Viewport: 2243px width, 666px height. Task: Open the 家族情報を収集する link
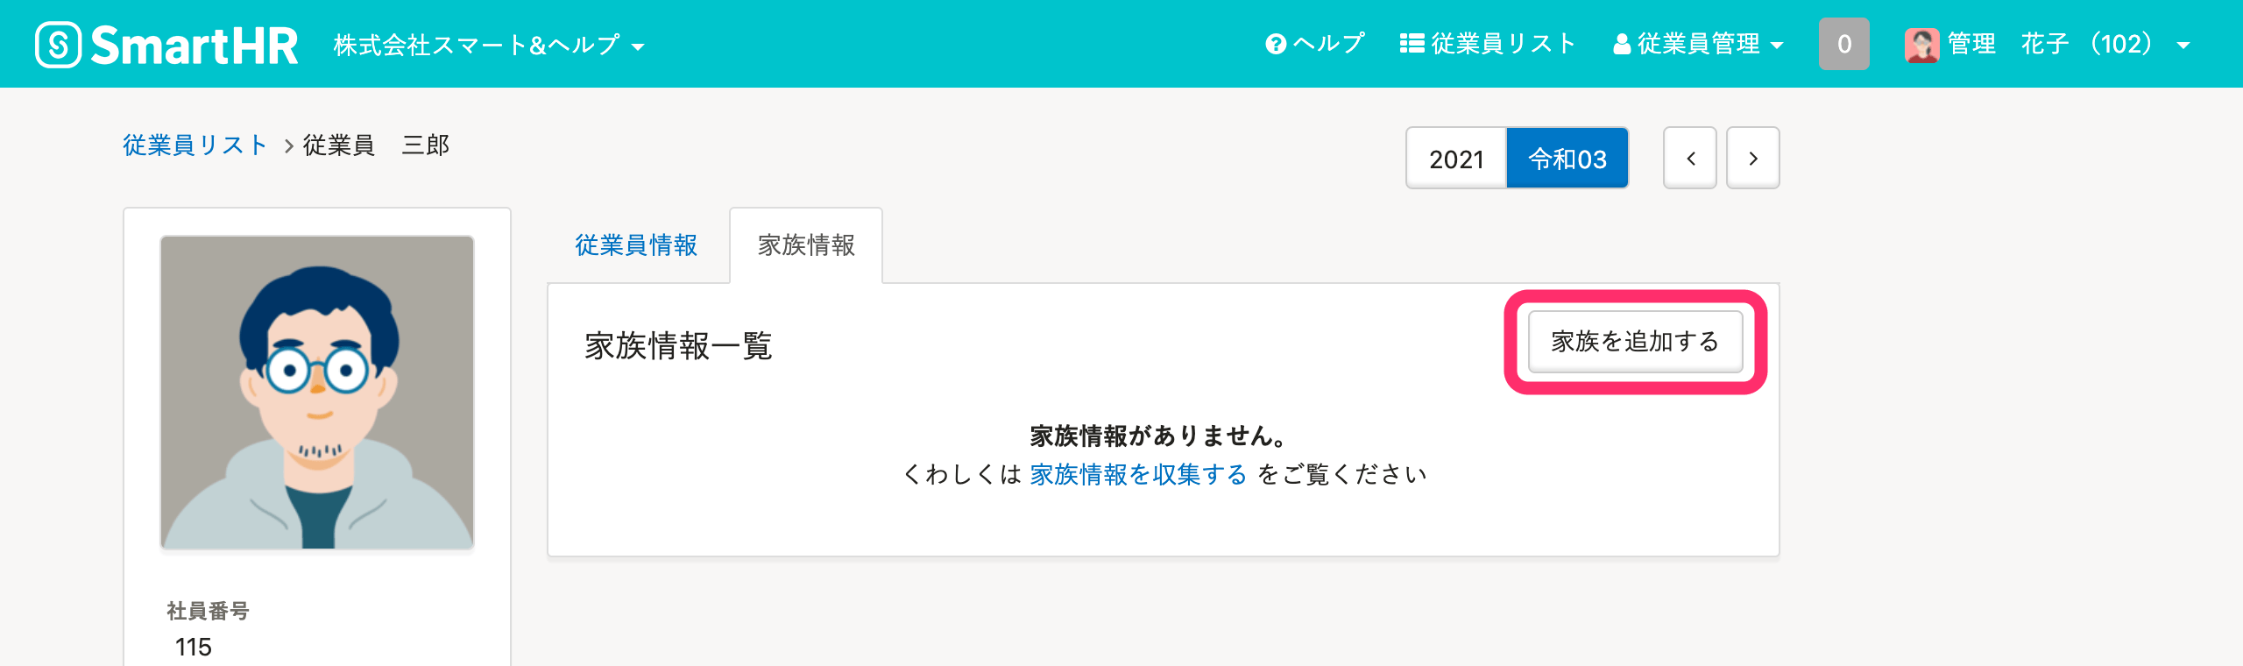1138,474
